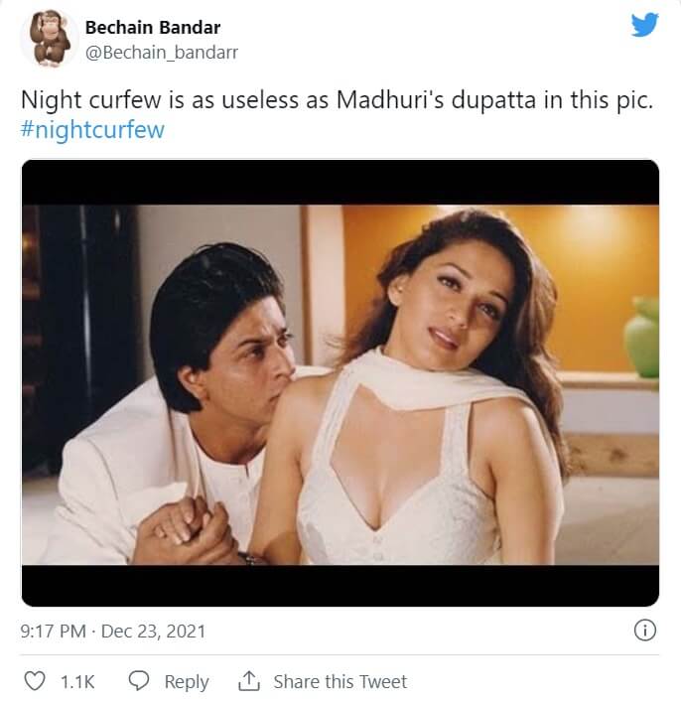Visit the @Bechain_bandarr handle
681x705 pixels.
pos(161,52)
